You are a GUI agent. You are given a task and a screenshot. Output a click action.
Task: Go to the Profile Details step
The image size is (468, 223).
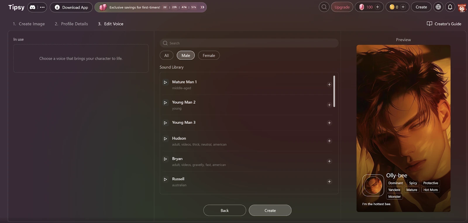tap(71, 24)
